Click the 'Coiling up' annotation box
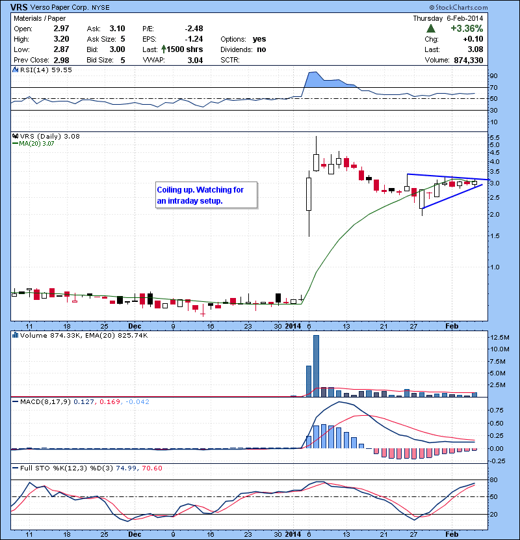Image resolution: width=520 pixels, height=540 pixels. tap(206, 195)
